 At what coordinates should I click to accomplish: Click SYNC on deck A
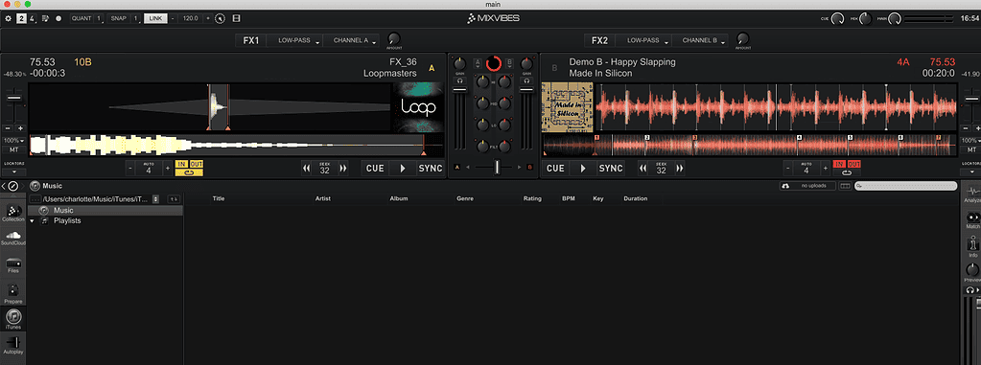[431, 168]
